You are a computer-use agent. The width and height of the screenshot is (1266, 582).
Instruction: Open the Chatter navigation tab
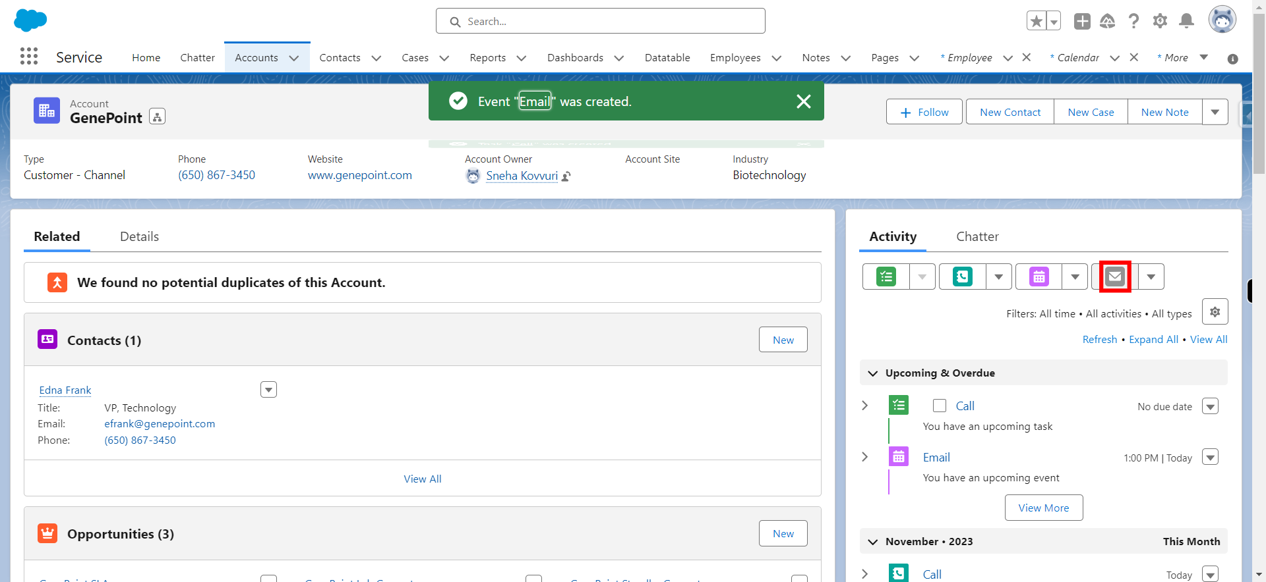(198, 58)
